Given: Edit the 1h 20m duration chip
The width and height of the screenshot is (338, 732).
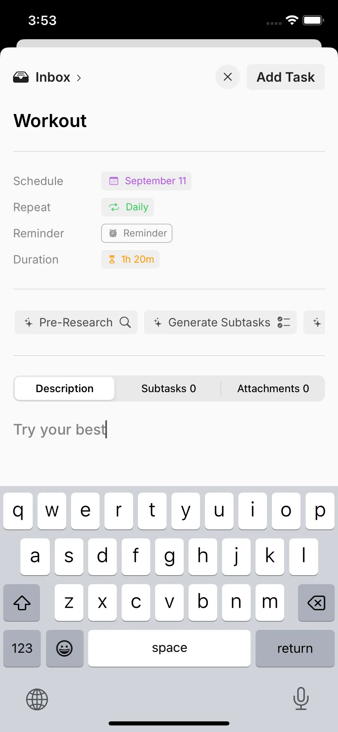Looking at the screenshot, I should coord(130,259).
